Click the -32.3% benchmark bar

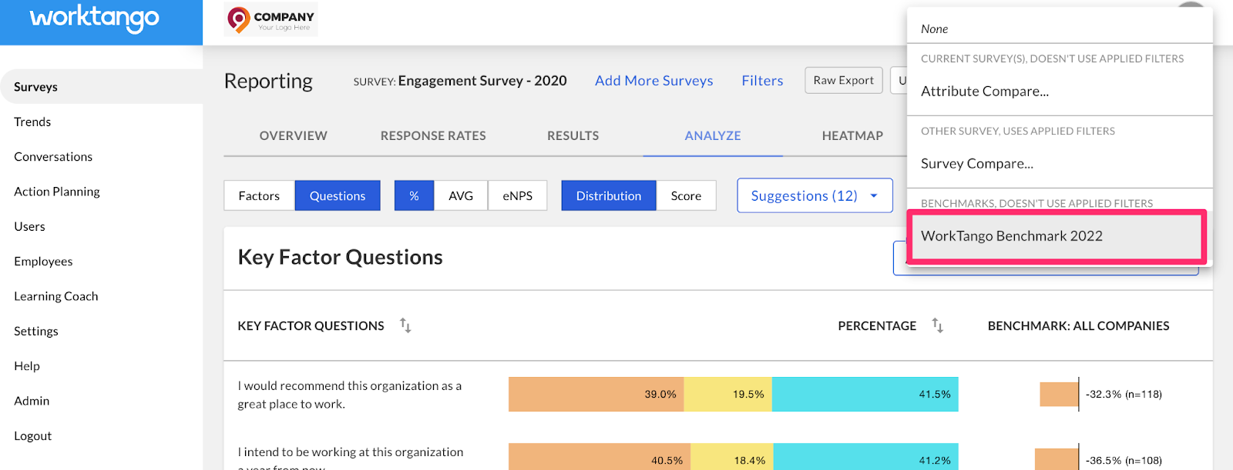pos(1059,394)
